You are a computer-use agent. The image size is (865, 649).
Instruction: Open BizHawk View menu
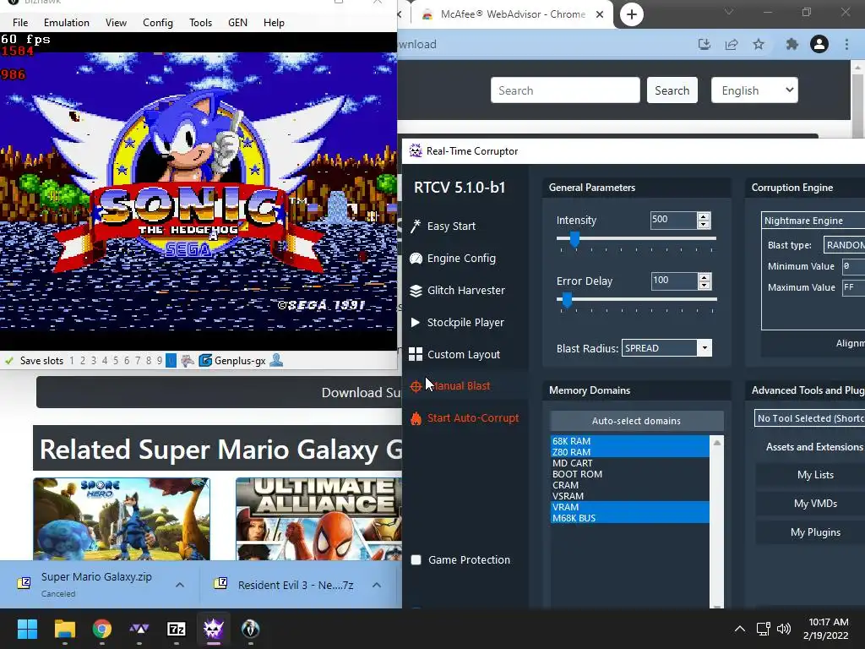116,23
